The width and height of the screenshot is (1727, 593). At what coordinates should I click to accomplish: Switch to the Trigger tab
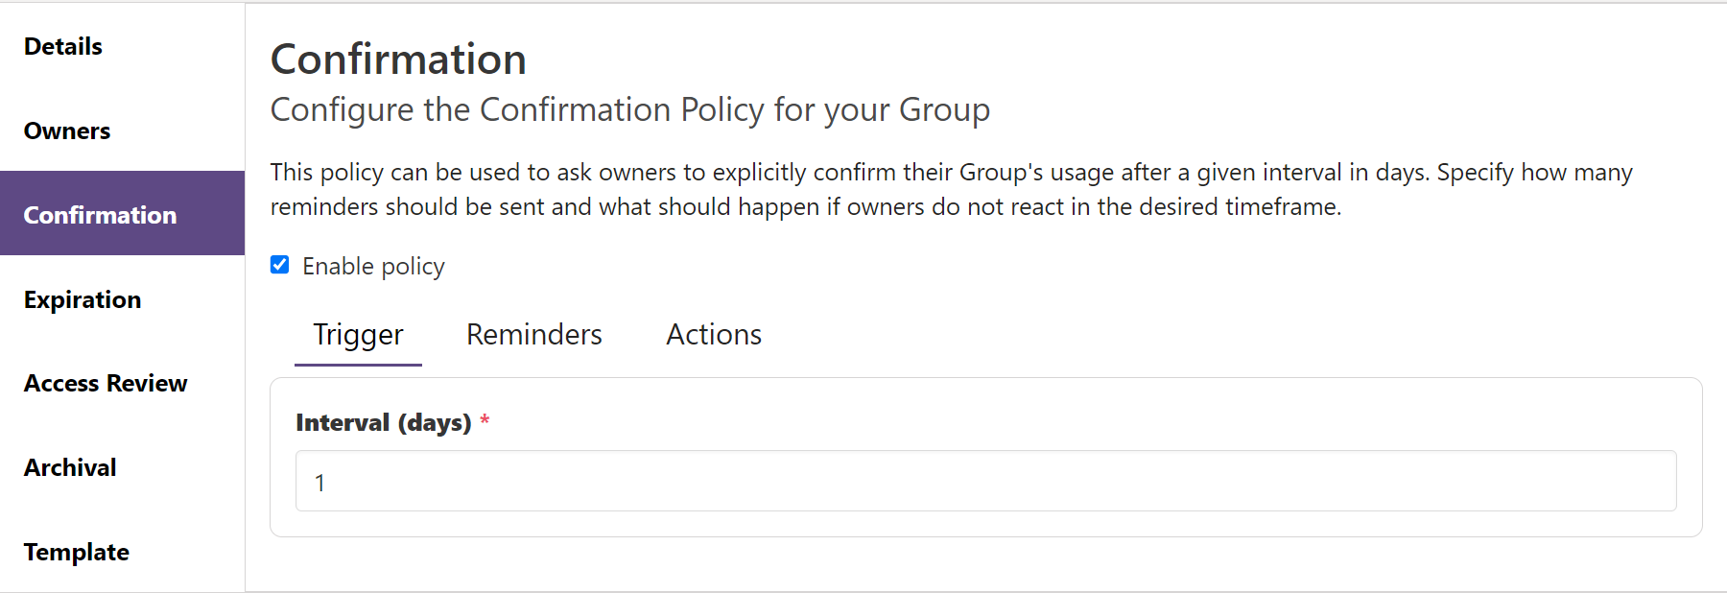point(358,335)
